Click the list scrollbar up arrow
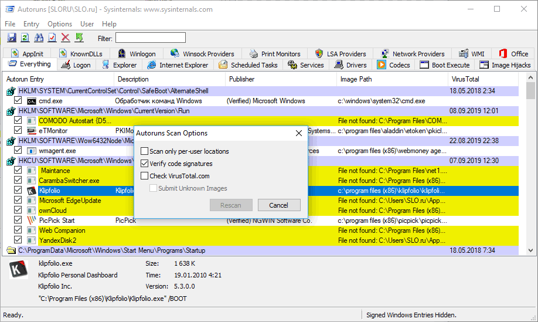Viewport: 538px width, 322px height. point(530,77)
